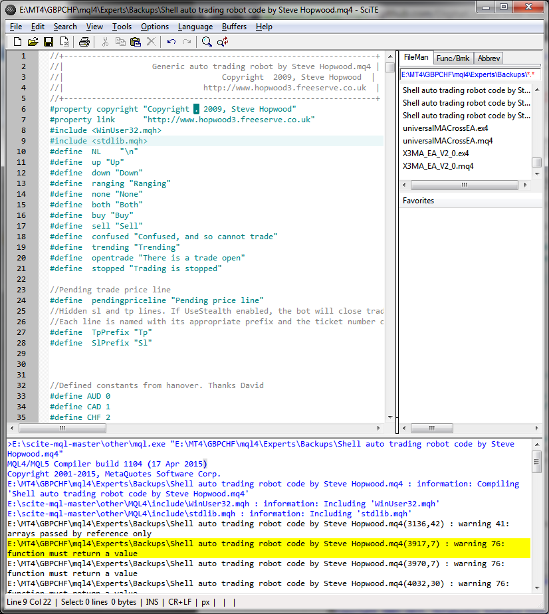Select universalMACrossEA.mq4 in file list
The image size is (549, 614).
pos(447,141)
